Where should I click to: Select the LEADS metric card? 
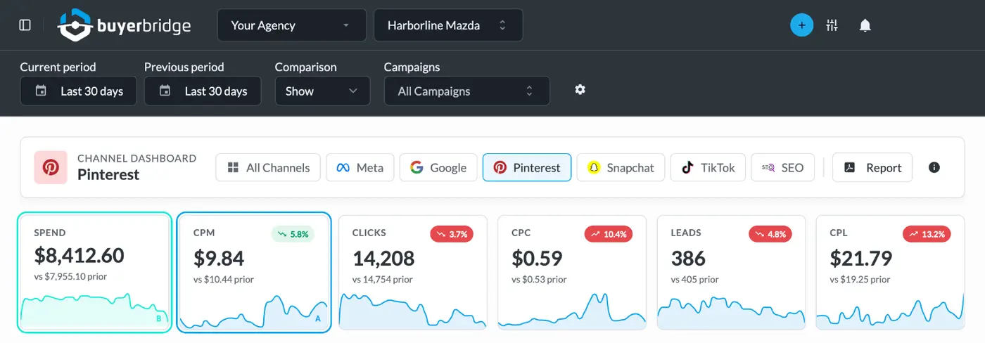click(x=732, y=273)
